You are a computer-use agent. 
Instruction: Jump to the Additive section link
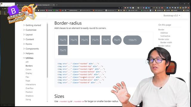point(164,33)
